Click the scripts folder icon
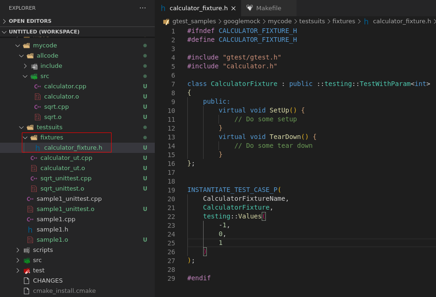The height and width of the screenshot is (297, 436). click(26, 250)
